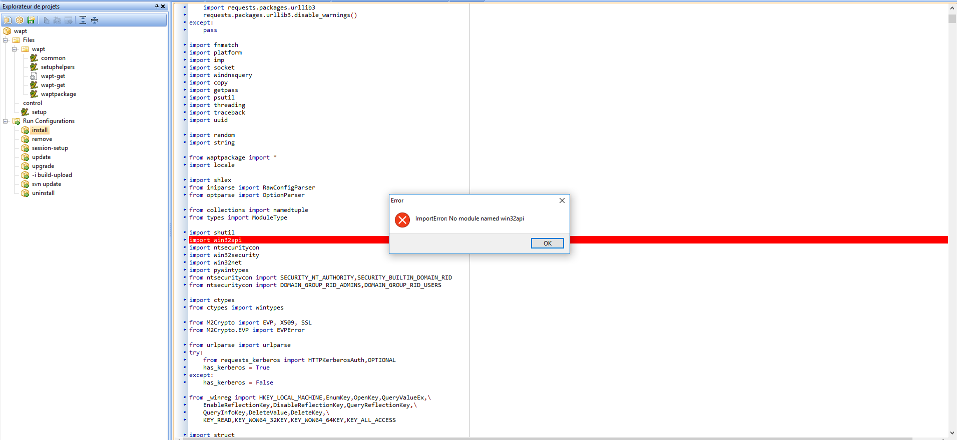This screenshot has width=957, height=440.
Task: Click gutter dot beside 'import shlex'
Action: 185,180
